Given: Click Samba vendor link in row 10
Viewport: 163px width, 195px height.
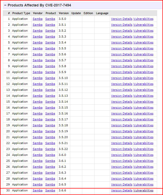Looking at the screenshot, I should 38,72.
